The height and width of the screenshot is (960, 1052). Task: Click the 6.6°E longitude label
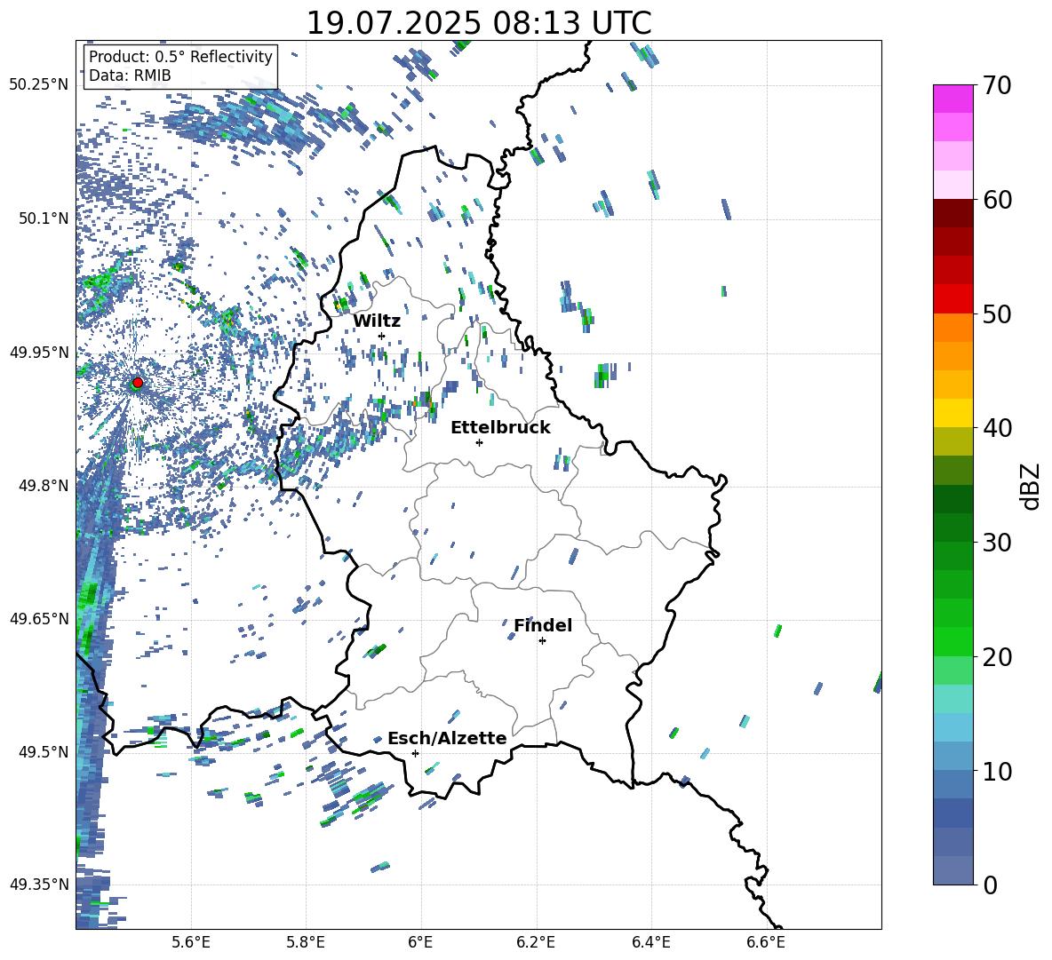[x=766, y=942]
